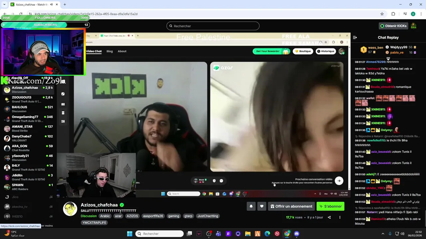Screen dimensions: 426x239
Task: Open the Chrome profile avatar
Action: coord(413,14)
